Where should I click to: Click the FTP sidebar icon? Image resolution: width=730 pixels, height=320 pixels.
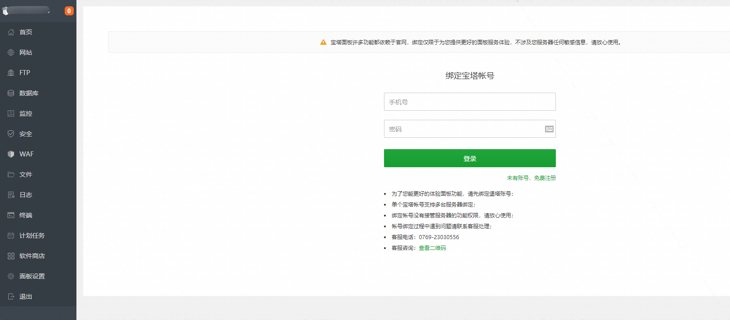pyautogui.click(x=11, y=73)
